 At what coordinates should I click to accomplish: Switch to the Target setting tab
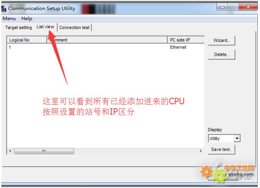18,27
